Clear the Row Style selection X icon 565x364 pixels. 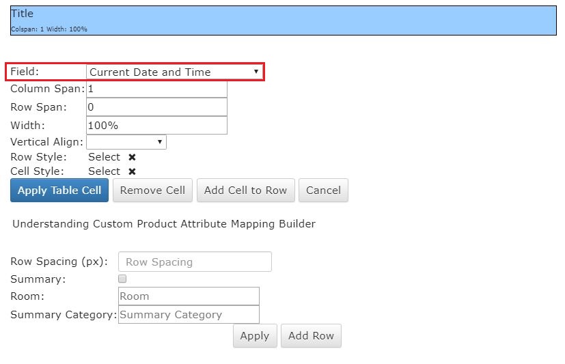[133, 157]
